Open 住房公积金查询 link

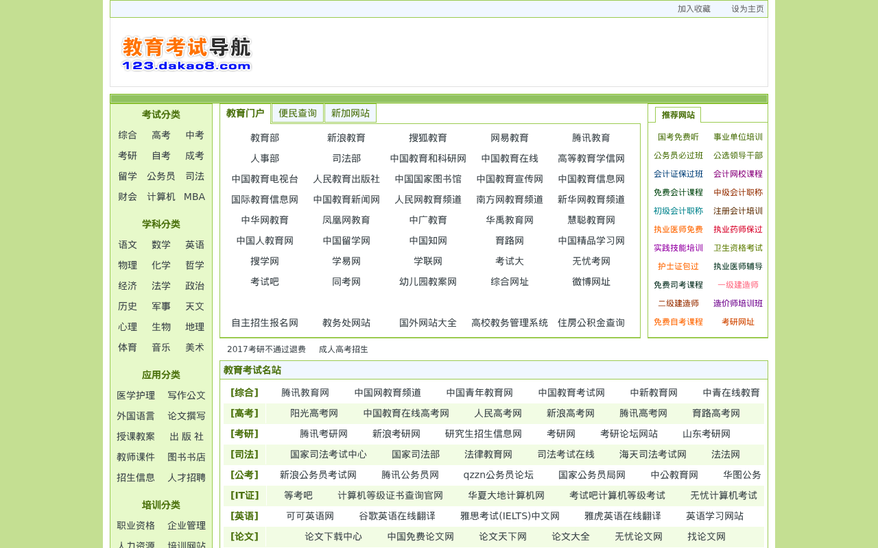pyautogui.click(x=591, y=323)
